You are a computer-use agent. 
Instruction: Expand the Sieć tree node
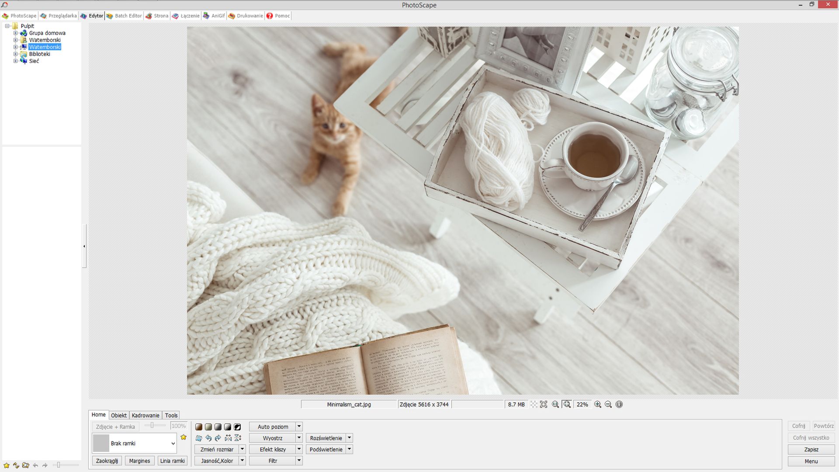pyautogui.click(x=15, y=61)
